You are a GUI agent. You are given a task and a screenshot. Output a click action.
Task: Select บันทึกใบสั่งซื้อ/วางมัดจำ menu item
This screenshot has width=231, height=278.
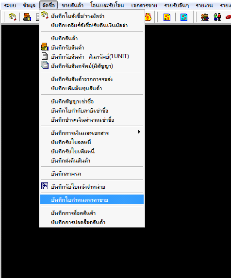point(92,16)
